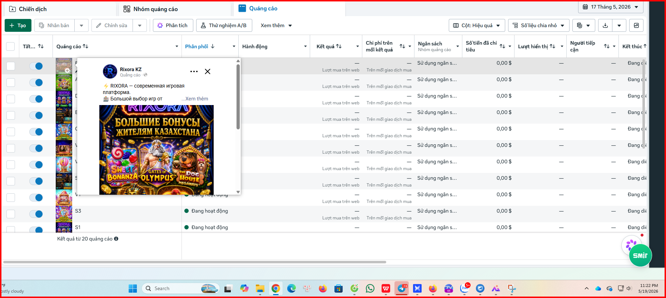Toggle the third ad row's switch
666x298 pixels.
(x=36, y=99)
